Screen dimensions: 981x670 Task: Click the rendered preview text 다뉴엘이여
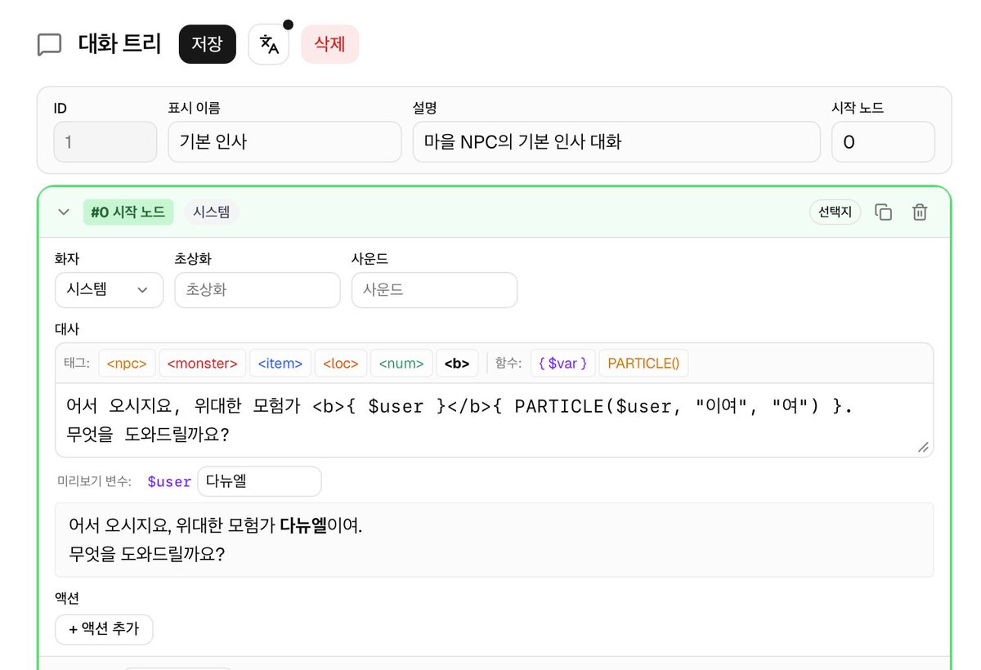pyautogui.click(x=320, y=525)
